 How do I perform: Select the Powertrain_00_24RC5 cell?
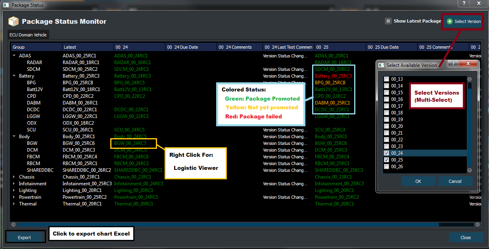pyautogui.click(x=136, y=197)
